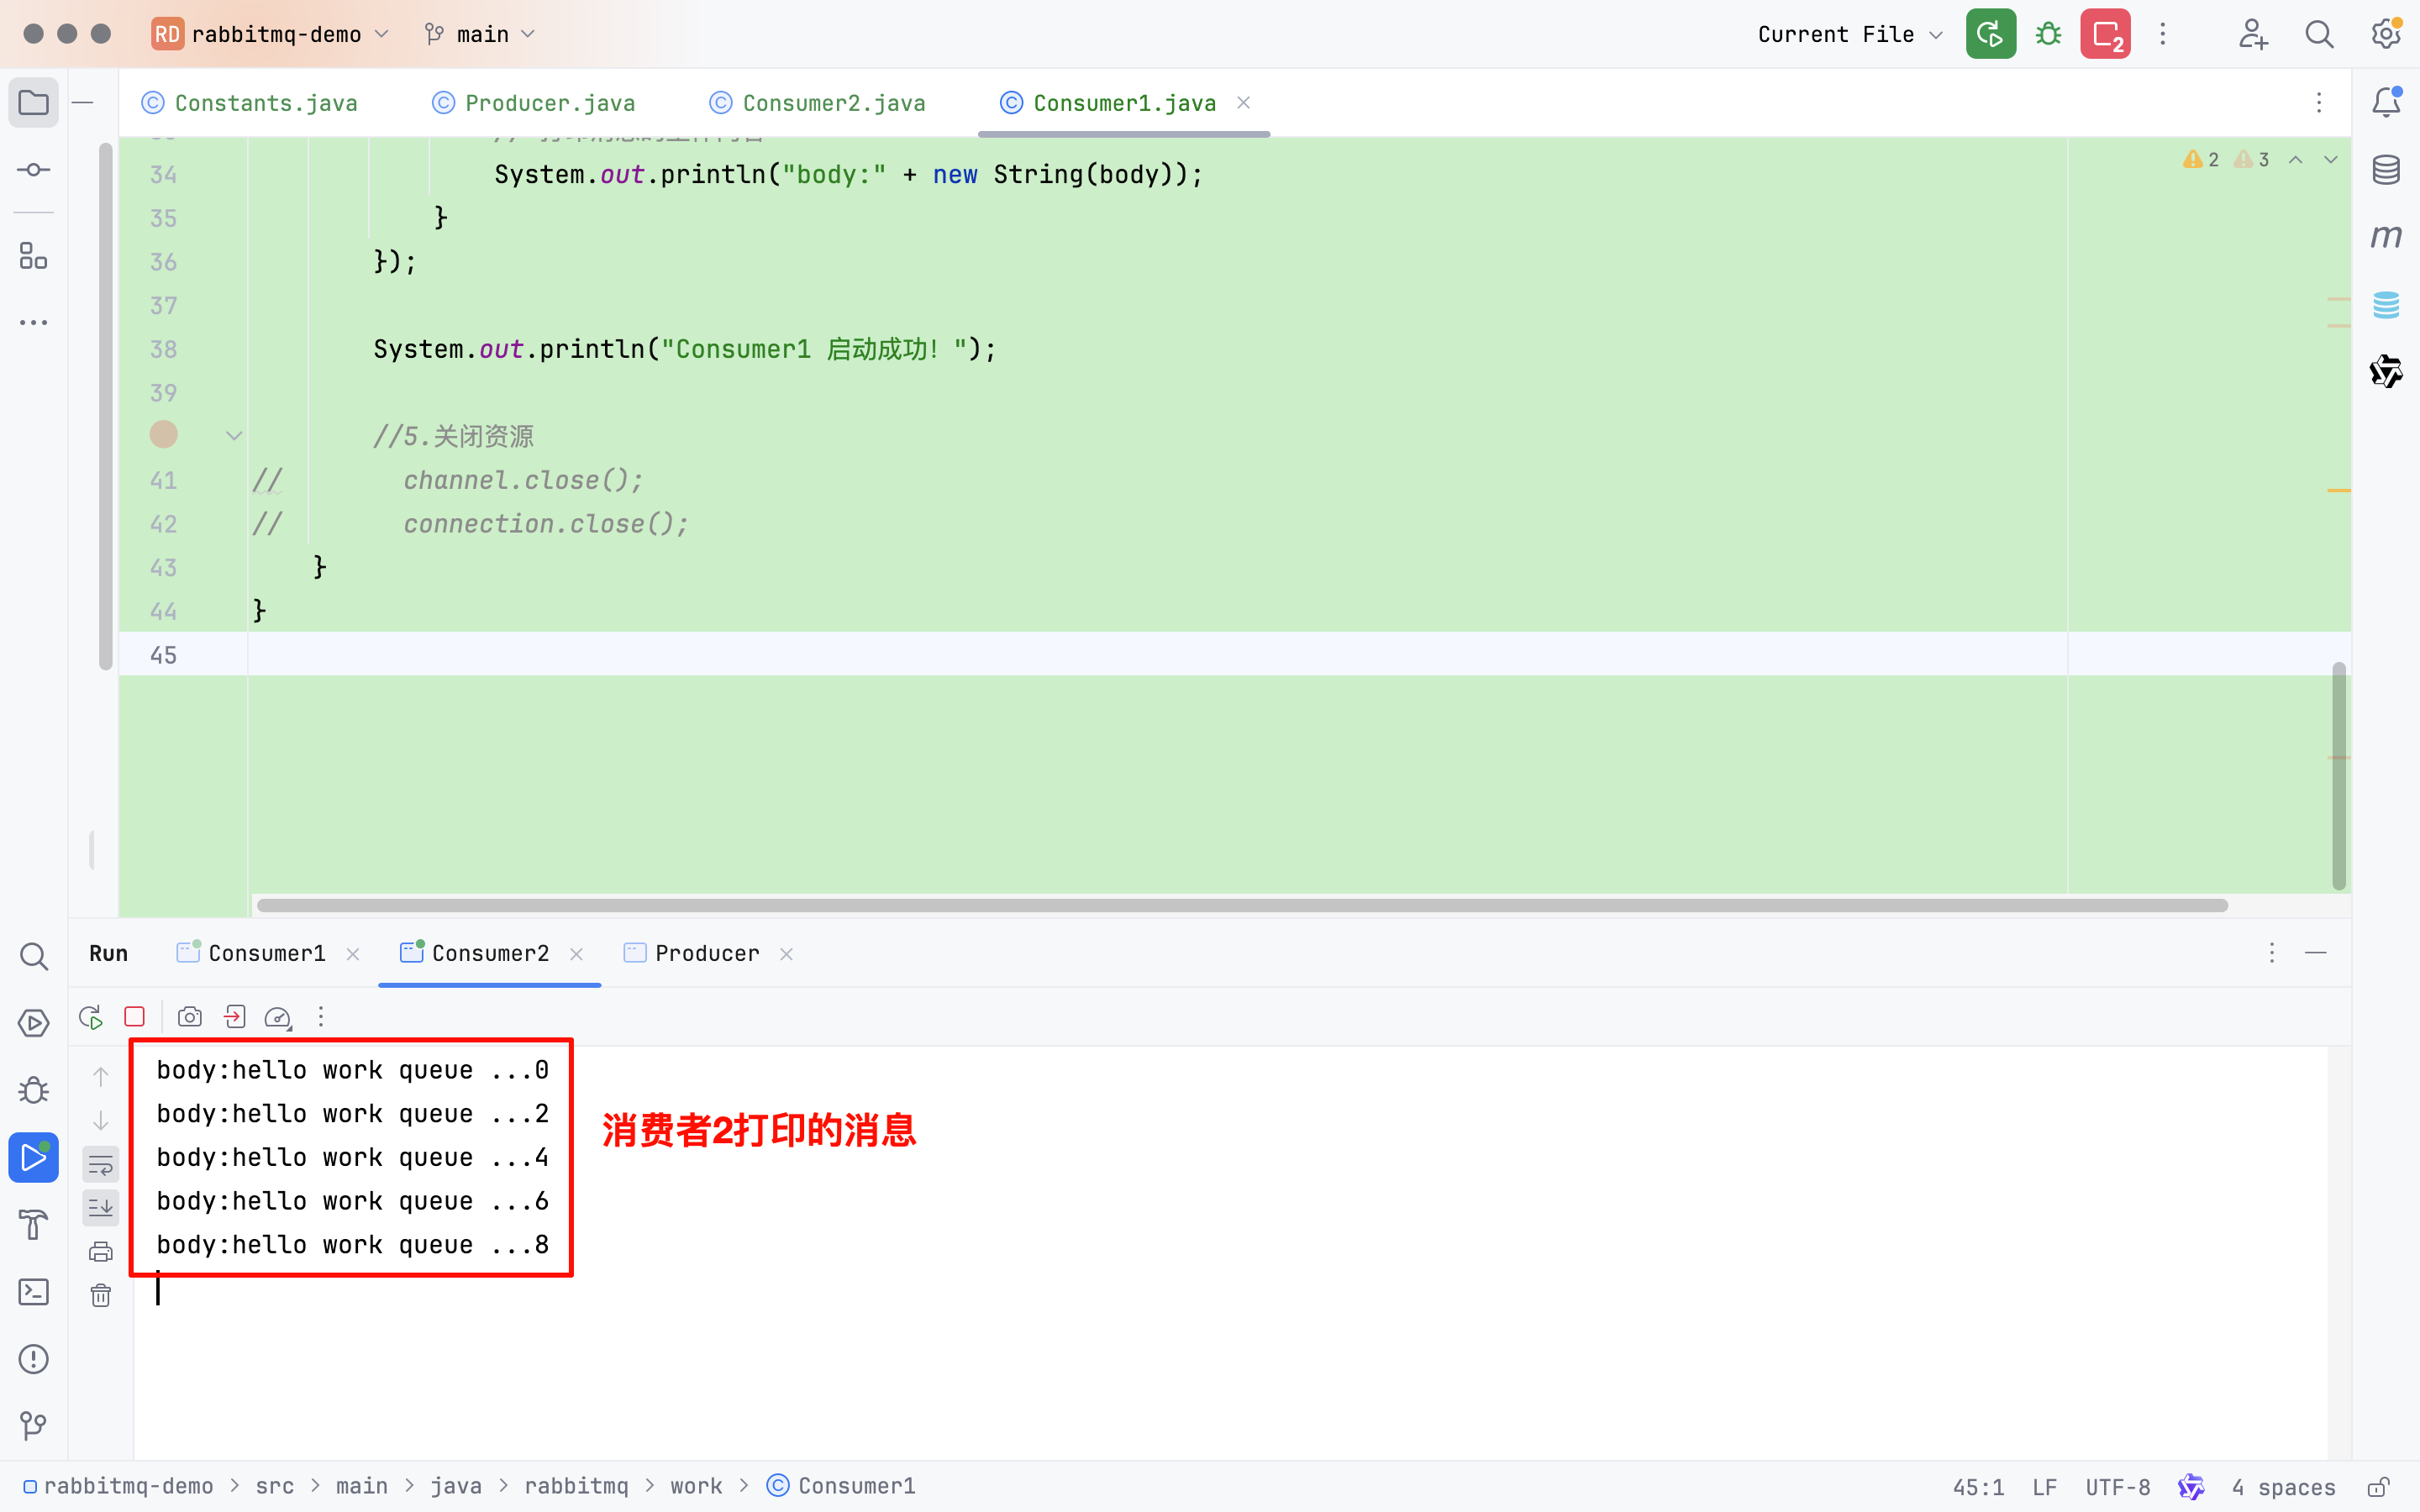Click the thread dump camera icon

pyautogui.click(x=189, y=1017)
